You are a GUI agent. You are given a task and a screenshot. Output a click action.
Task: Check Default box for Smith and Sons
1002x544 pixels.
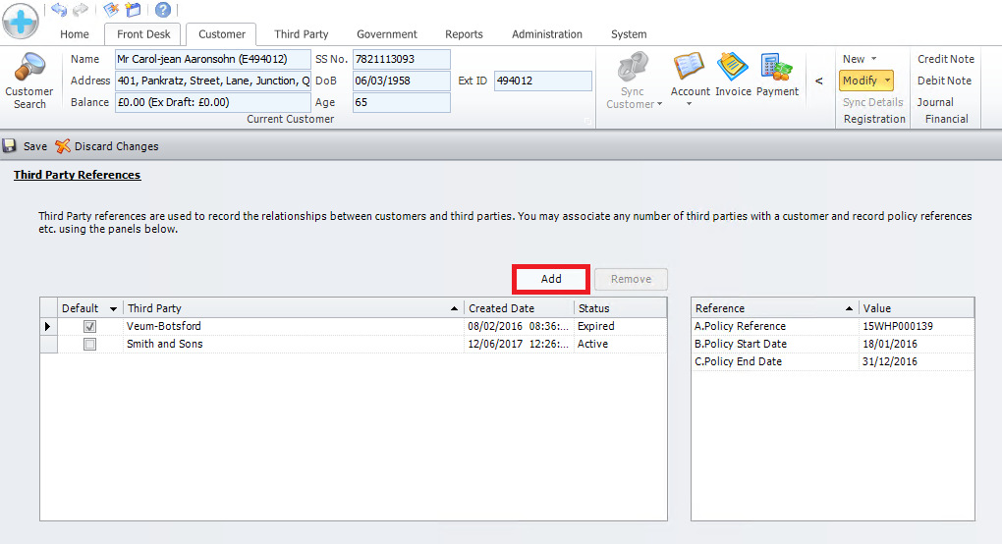(90, 345)
